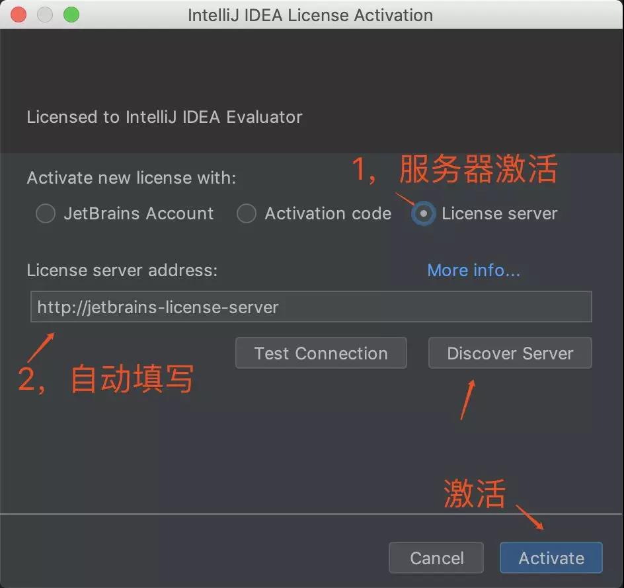The width and height of the screenshot is (624, 588).
Task: Click the Activate new license with label
Action: coord(132,178)
